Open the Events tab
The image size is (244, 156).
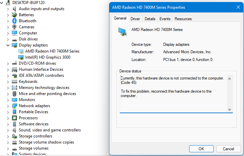click(165, 19)
